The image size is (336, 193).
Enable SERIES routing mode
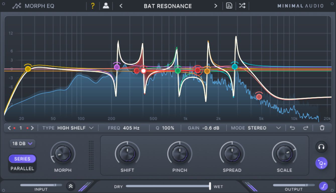point(22,159)
